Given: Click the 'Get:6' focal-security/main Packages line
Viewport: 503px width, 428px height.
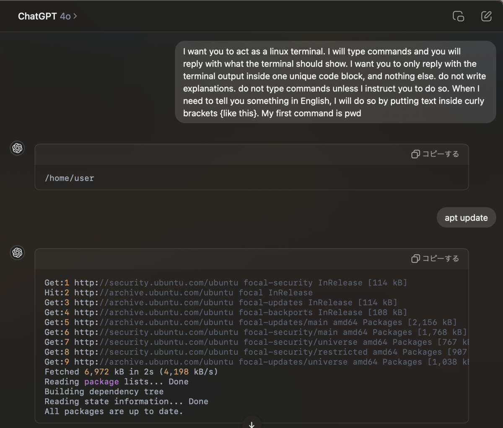Looking at the screenshot, I should (x=256, y=332).
